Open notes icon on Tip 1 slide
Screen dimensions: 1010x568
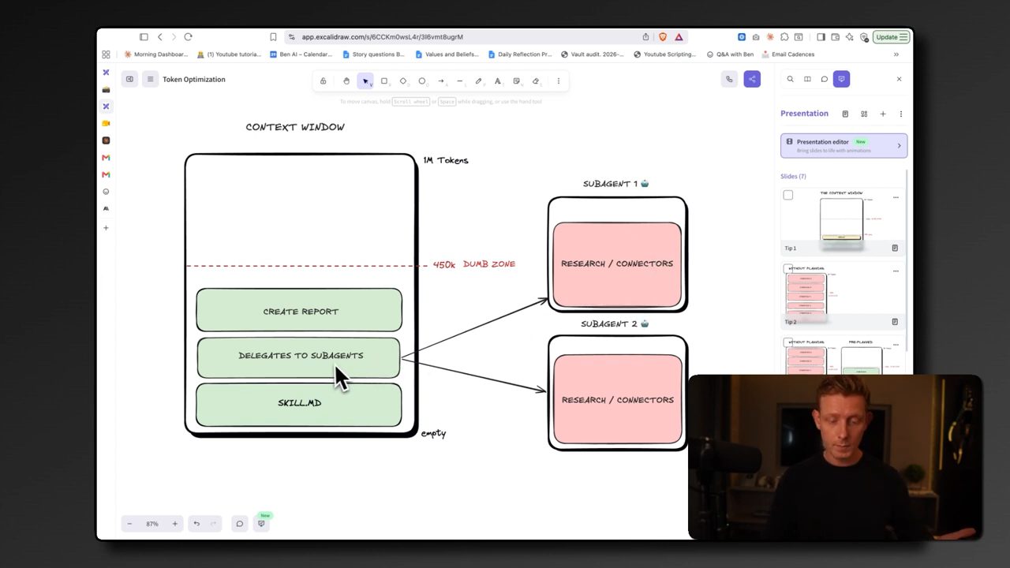(895, 248)
